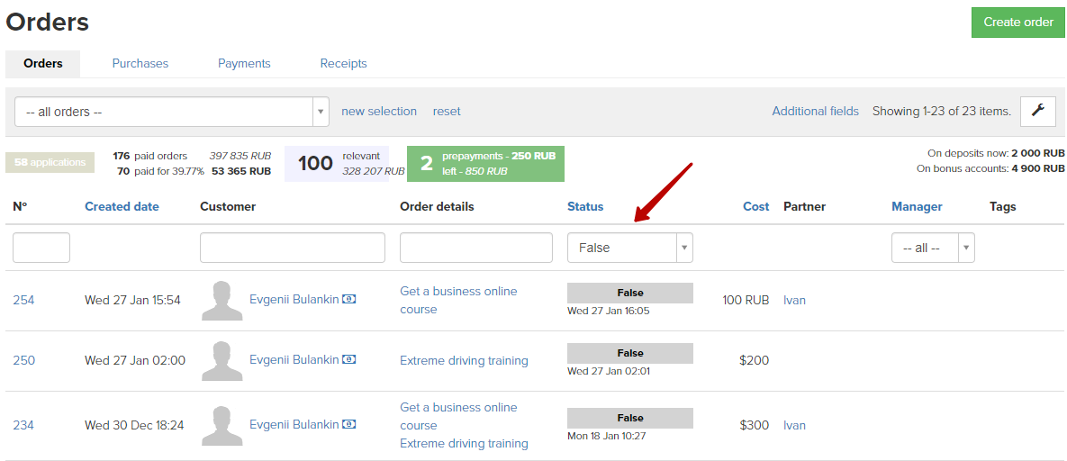Viewport: 1067px width, 461px height.
Task: Open the wrench settings icon
Action: pyautogui.click(x=1038, y=111)
